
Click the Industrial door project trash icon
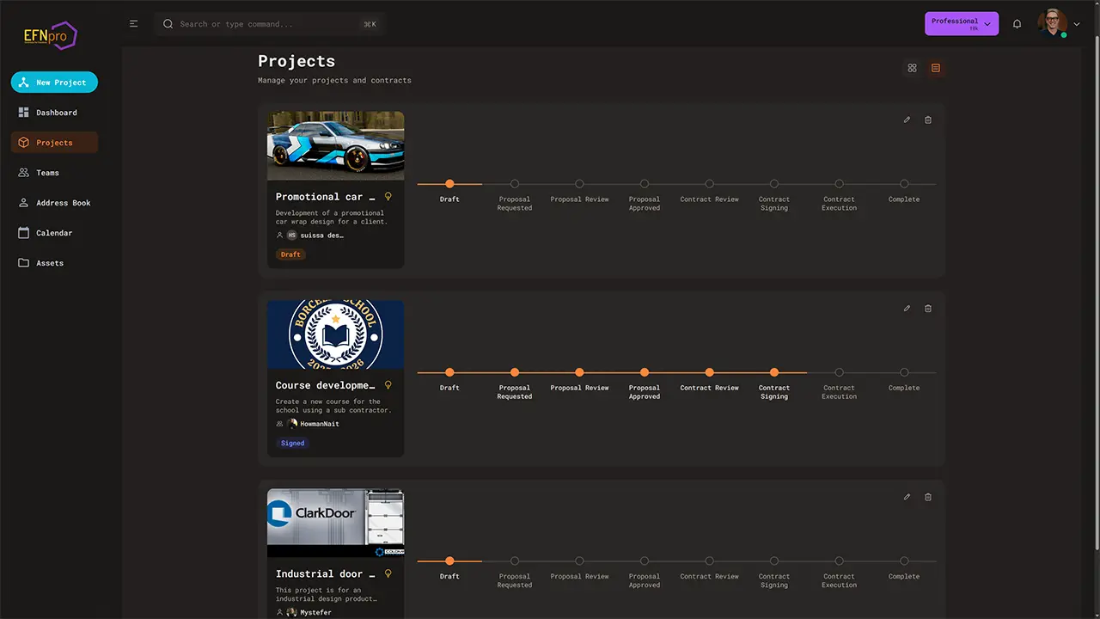pos(928,497)
